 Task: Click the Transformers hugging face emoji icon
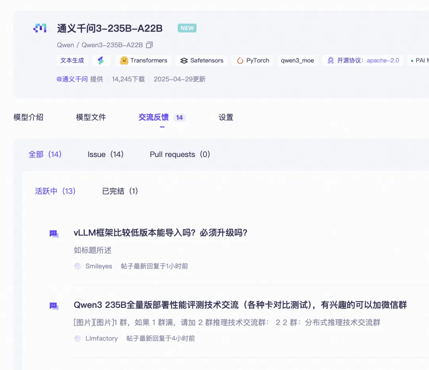tap(124, 60)
